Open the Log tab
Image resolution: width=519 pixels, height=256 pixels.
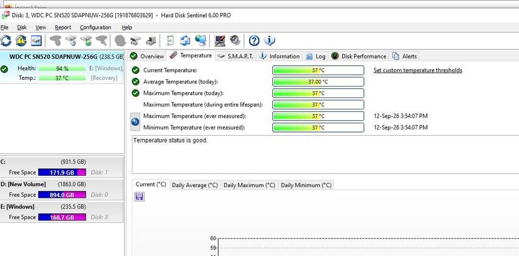pyautogui.click(x=316, y=56)
